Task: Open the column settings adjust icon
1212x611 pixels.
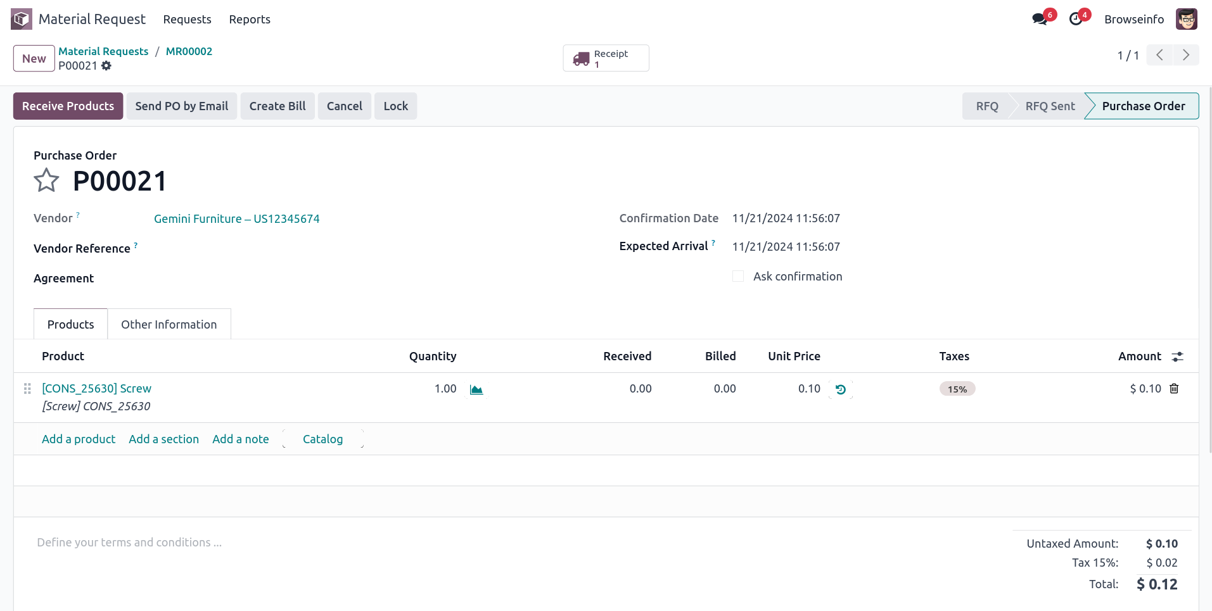Action: pos(1178,356)
